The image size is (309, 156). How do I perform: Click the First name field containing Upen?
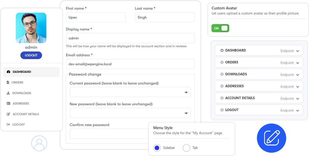(x=96, y=17)
